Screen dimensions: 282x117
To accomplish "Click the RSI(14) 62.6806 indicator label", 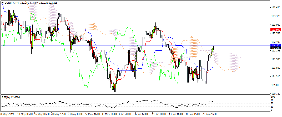I will [x=11, y=97].
